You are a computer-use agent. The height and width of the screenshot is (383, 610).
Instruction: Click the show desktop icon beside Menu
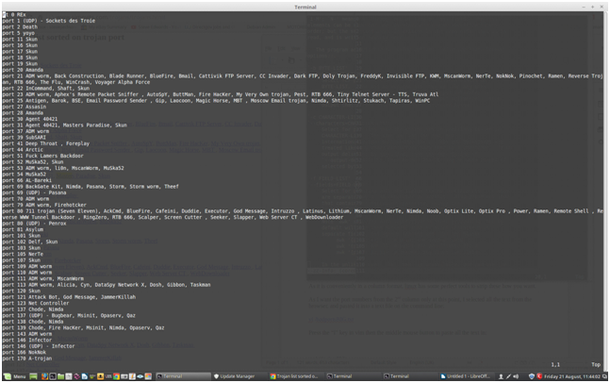[x=34, y=375]
